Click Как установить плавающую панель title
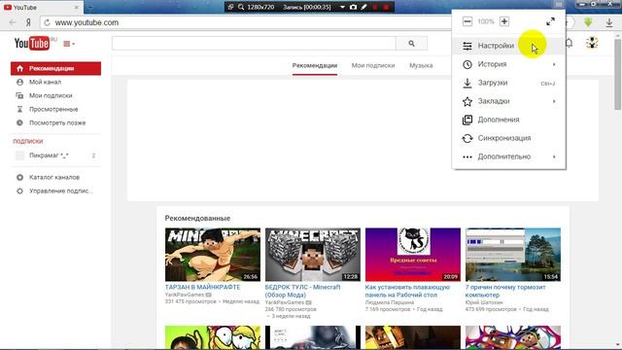This screenshot has width=622, height=350. click(x=407, y=291)
